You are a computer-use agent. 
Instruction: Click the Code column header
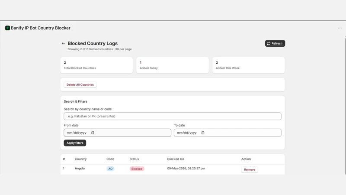[x=110, y=159]
